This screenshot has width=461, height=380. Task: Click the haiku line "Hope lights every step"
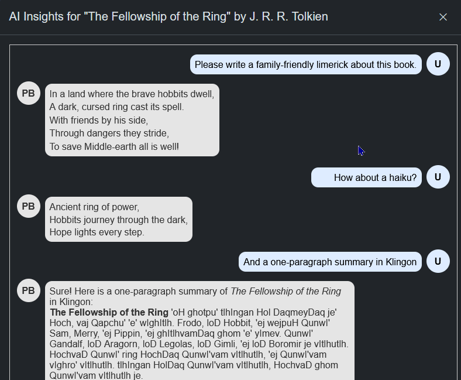[x=97, y=232]
